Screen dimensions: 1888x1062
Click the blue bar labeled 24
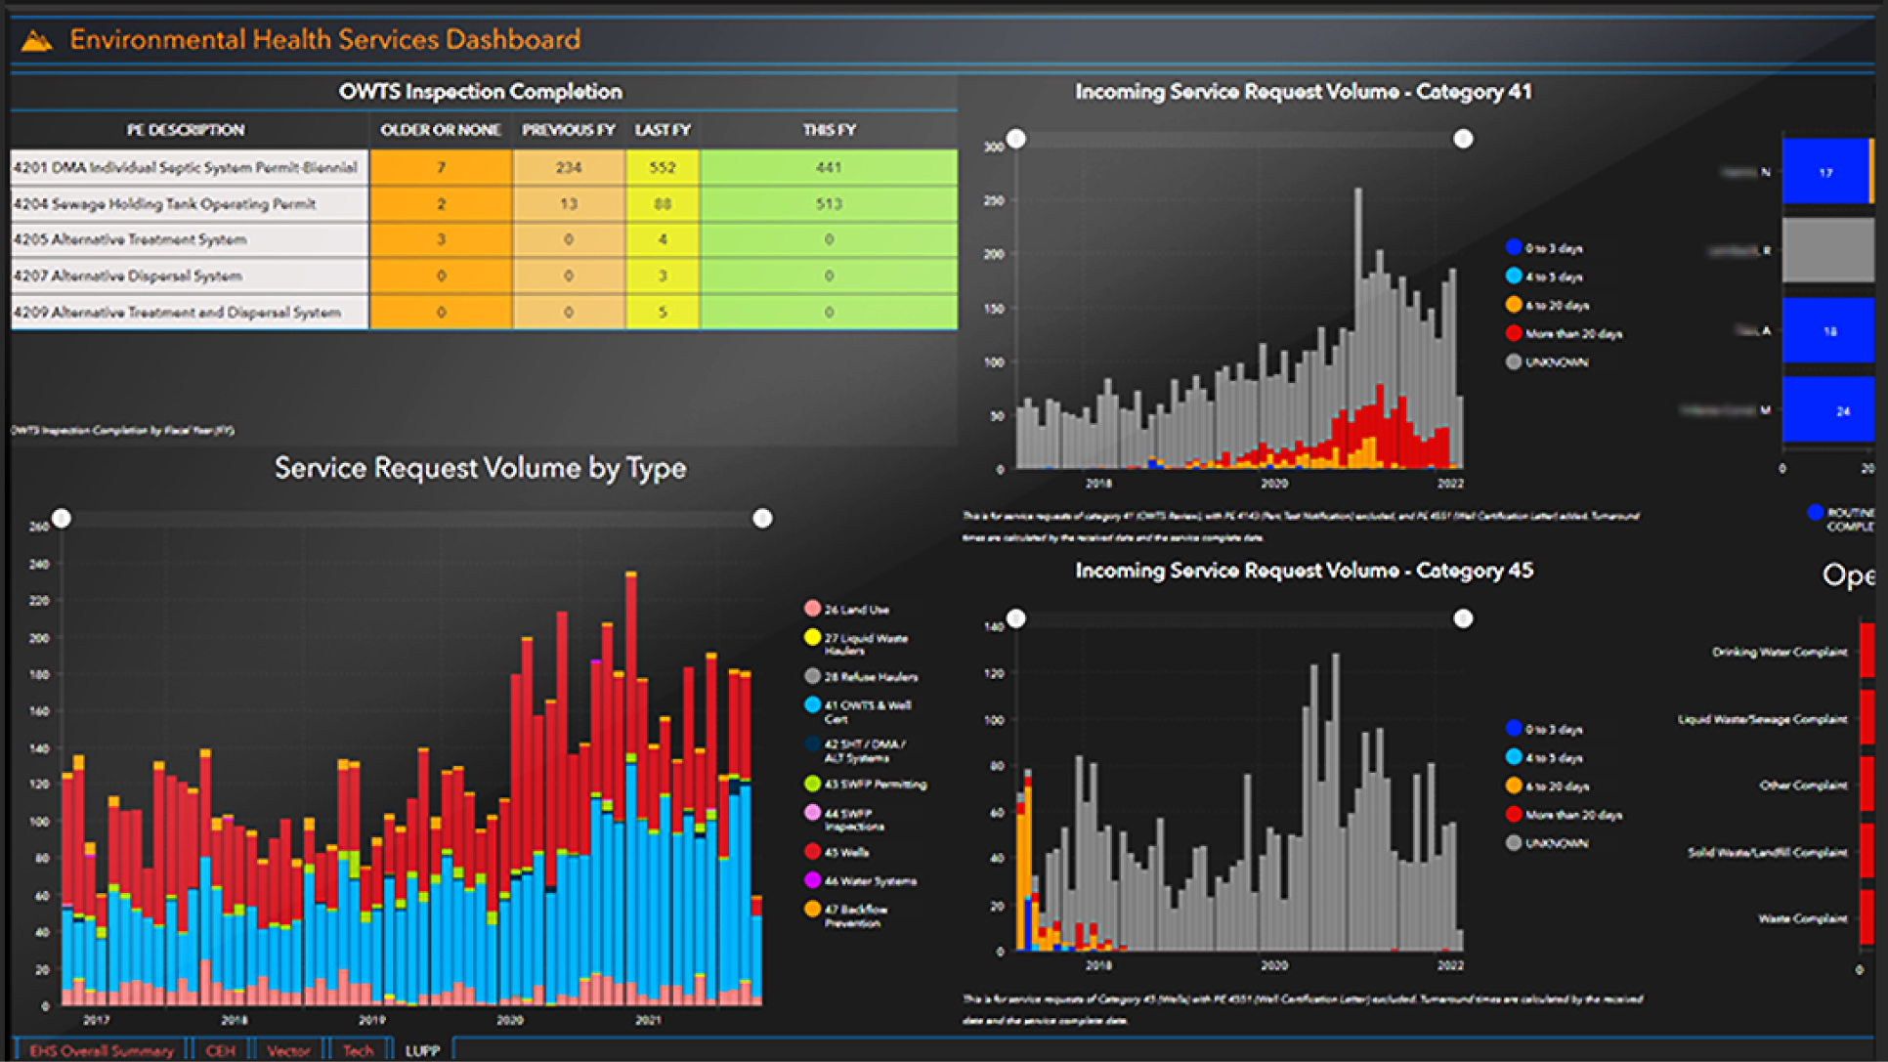(1827, 410)
